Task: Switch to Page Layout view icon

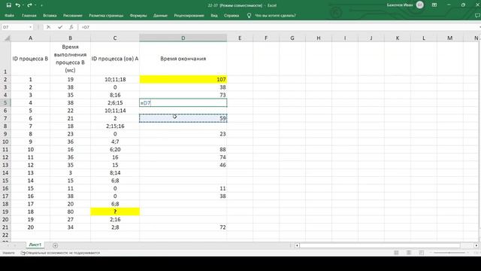Action: (x=409, y=253)
